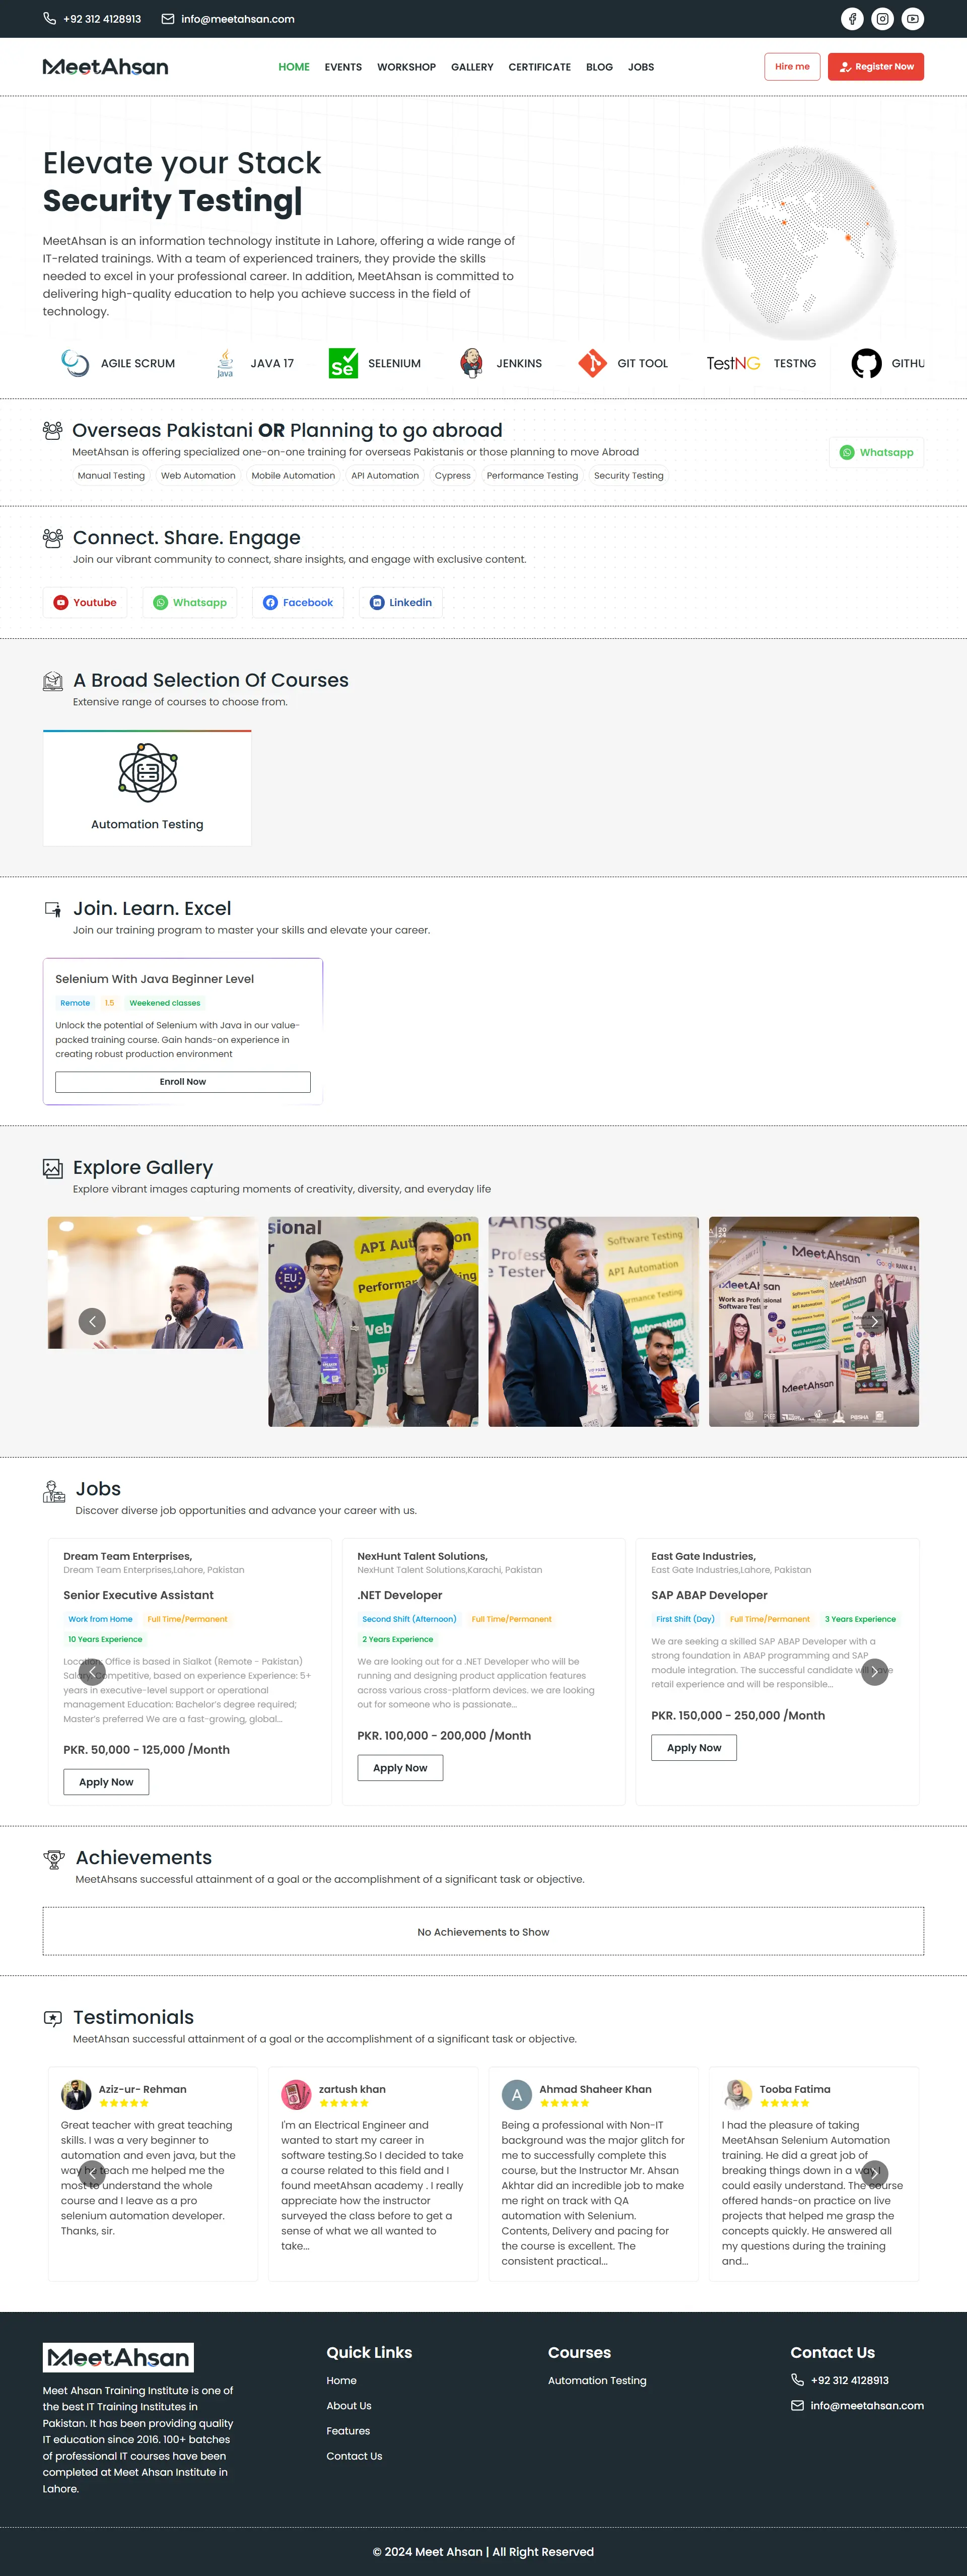967x2576 pixels.
Task: Click Tooba Fatima's avatar photo
Action: (737, 2094)
